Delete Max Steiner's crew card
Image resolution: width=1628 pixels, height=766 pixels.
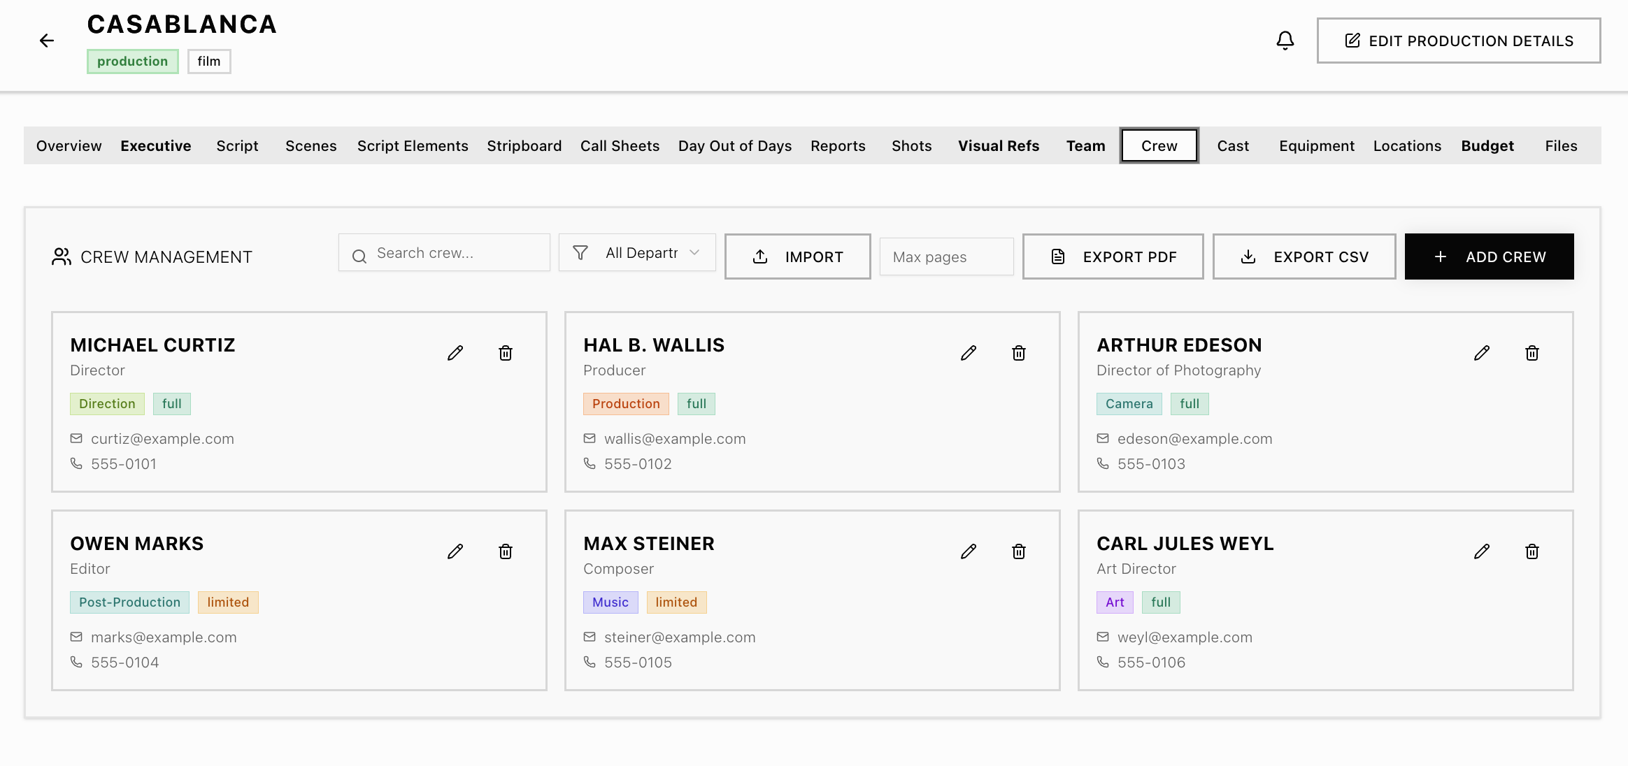pos(1019,551)
